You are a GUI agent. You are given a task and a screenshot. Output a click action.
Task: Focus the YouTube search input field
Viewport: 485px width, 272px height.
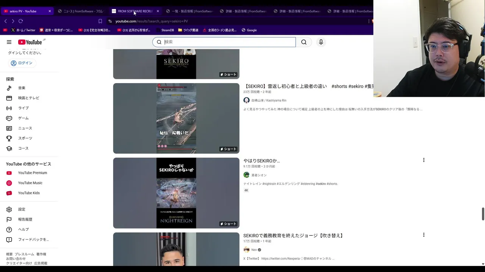pyautogui.click(x=224, y=42)
